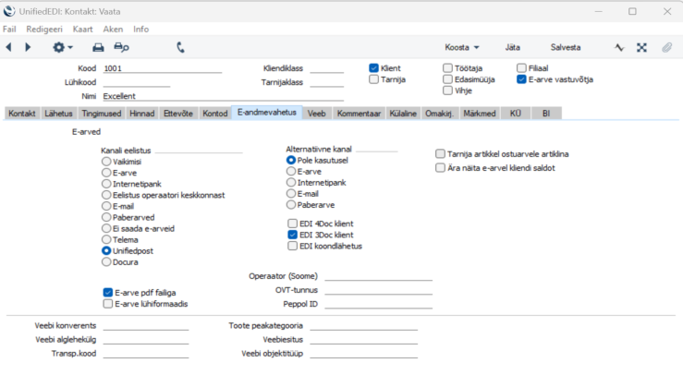Select Telema radio option
Screen dimensions: 683x375
(x=106, y=239)
